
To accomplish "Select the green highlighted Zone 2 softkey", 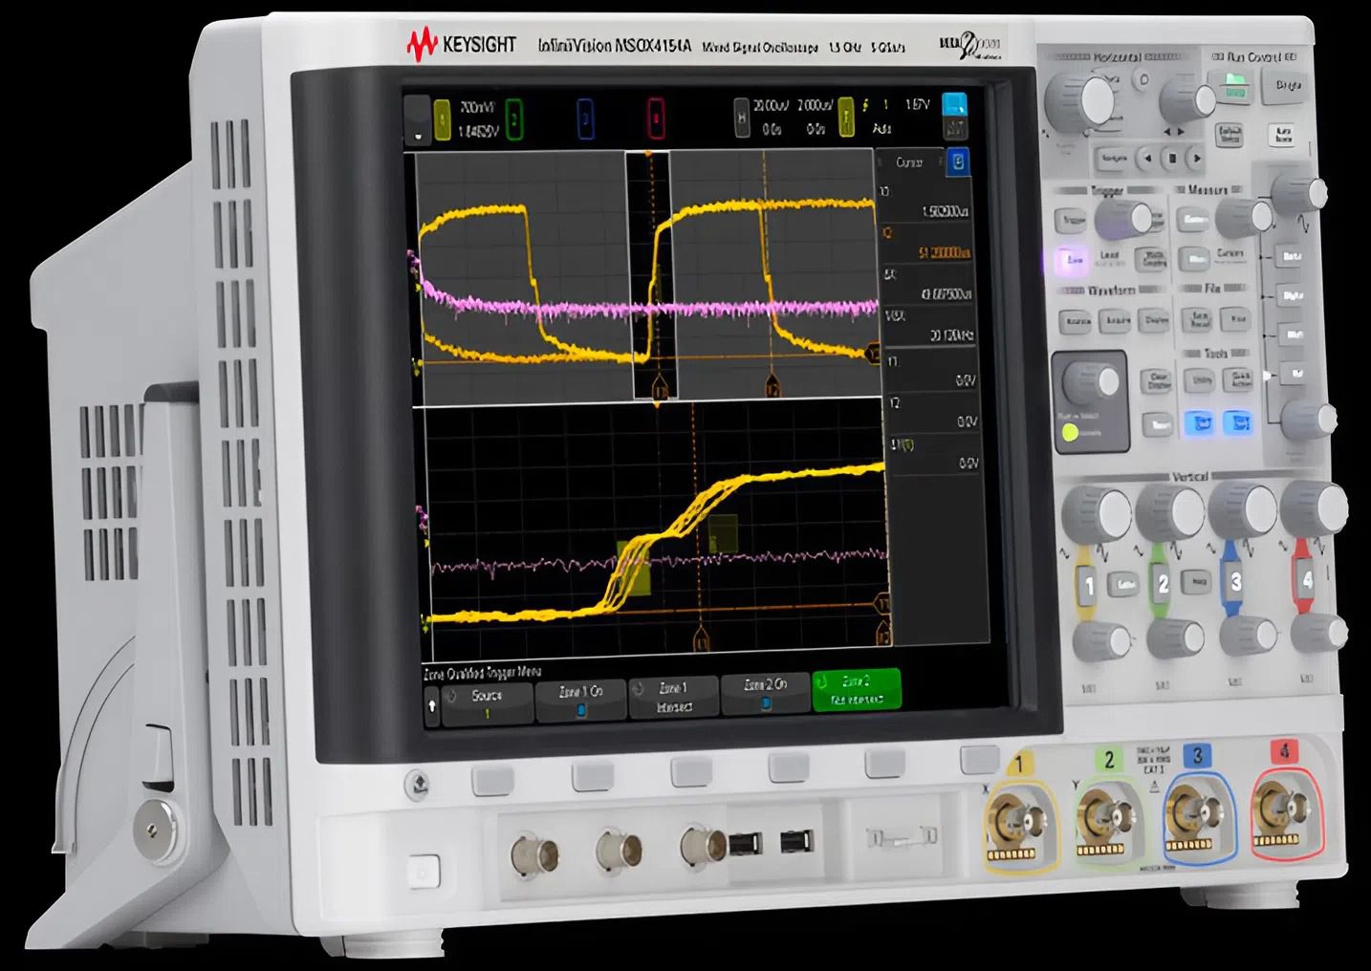I will (x=856, y=689).
